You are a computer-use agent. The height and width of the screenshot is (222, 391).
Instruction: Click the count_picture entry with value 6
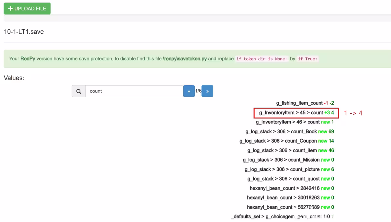289,169
